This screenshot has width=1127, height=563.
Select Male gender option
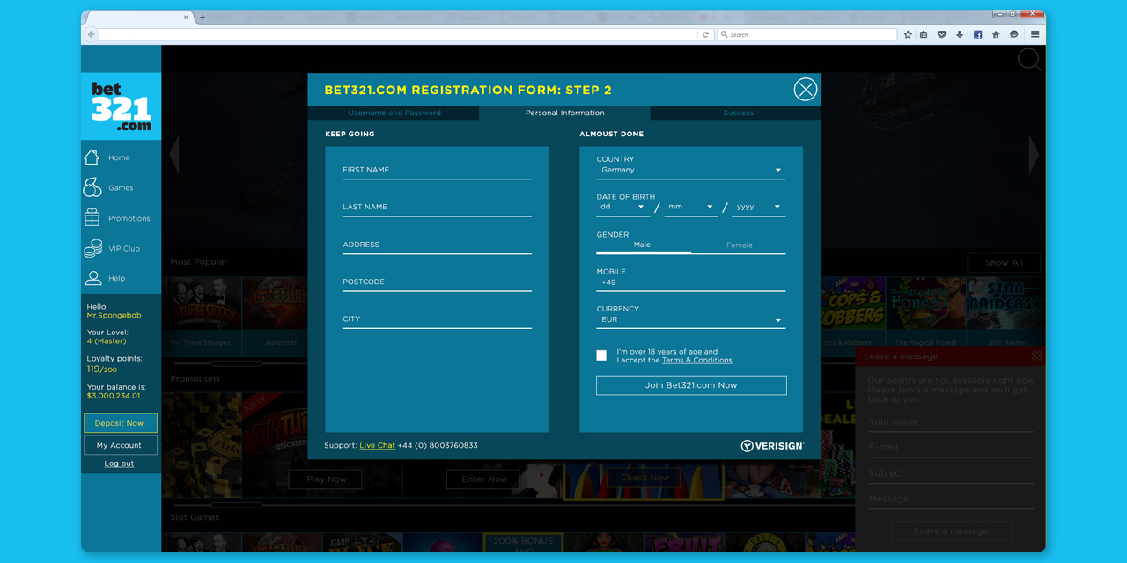(x=643, y=245)
